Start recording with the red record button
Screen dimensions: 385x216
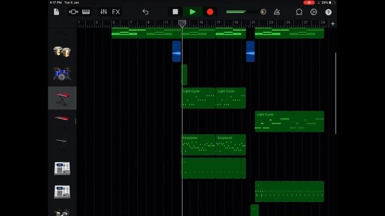pyautogui.click(x=210, y=12)
